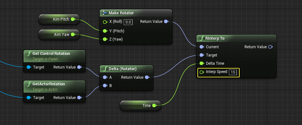Click the 'Interp Speed' label text
Image resolution: width=302 pixels, height=125 pixels.
(216, 72)
